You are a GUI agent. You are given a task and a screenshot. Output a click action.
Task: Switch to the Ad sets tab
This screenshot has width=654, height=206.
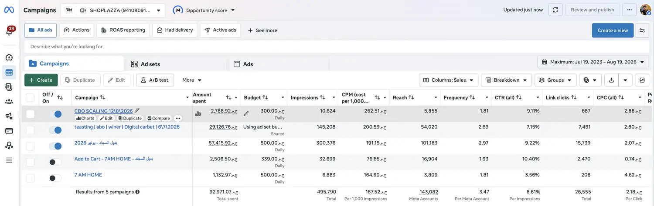pyautogui.click(x=150, y=64)
